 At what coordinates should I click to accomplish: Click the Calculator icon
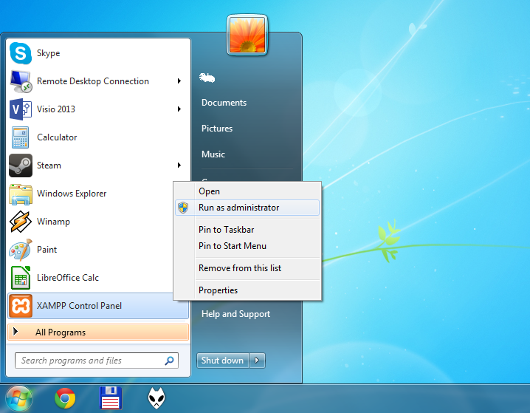click(21, 137)
